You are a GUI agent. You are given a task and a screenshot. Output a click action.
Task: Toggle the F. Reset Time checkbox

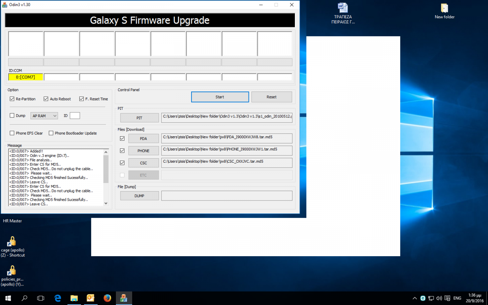(82, 99)
